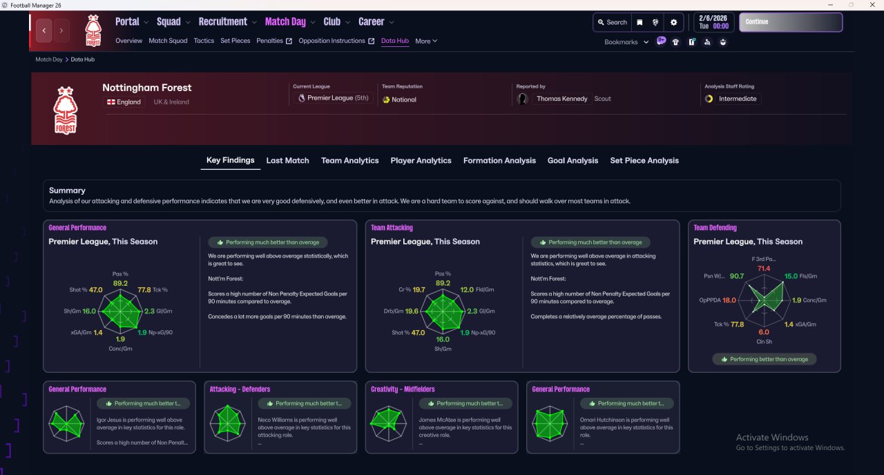884x475 pixels.
Task: Click the Team Defending radar chart
Action: pos(764,300)
